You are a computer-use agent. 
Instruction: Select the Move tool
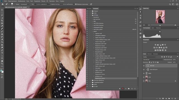tap(2, 10)
